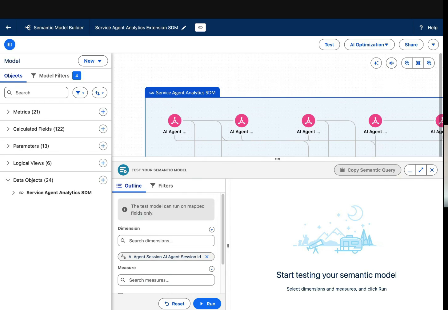This screenshot has width=448, height=310.
Task: Add a new parameter with plus icon
Action: coord(103,146)
